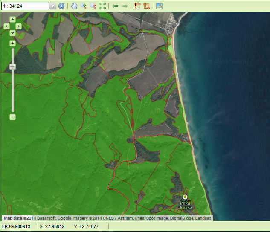Pan the map west with left arrow
This screenshot has width=270, height=232.
(7, 26)
